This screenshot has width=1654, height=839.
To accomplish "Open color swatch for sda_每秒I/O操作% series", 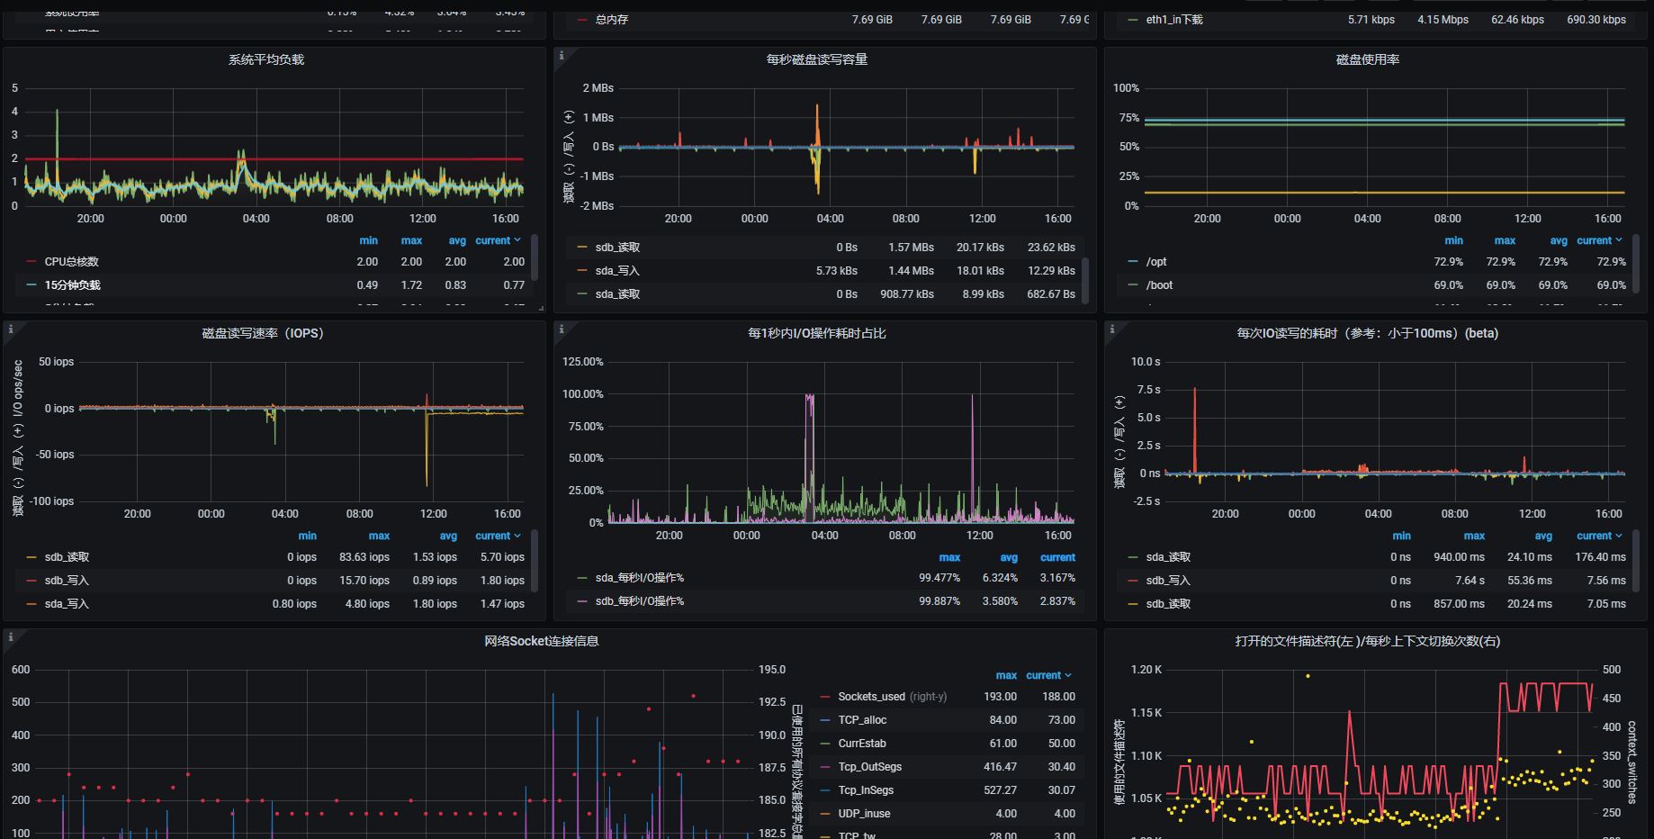I will [582, 578].
